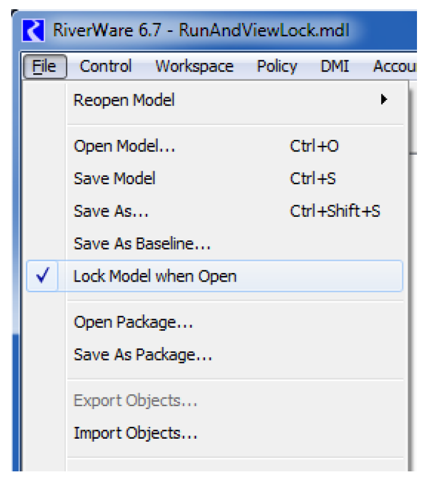Toggle the Lock Model when Open checkmark

tap(42, 277)
